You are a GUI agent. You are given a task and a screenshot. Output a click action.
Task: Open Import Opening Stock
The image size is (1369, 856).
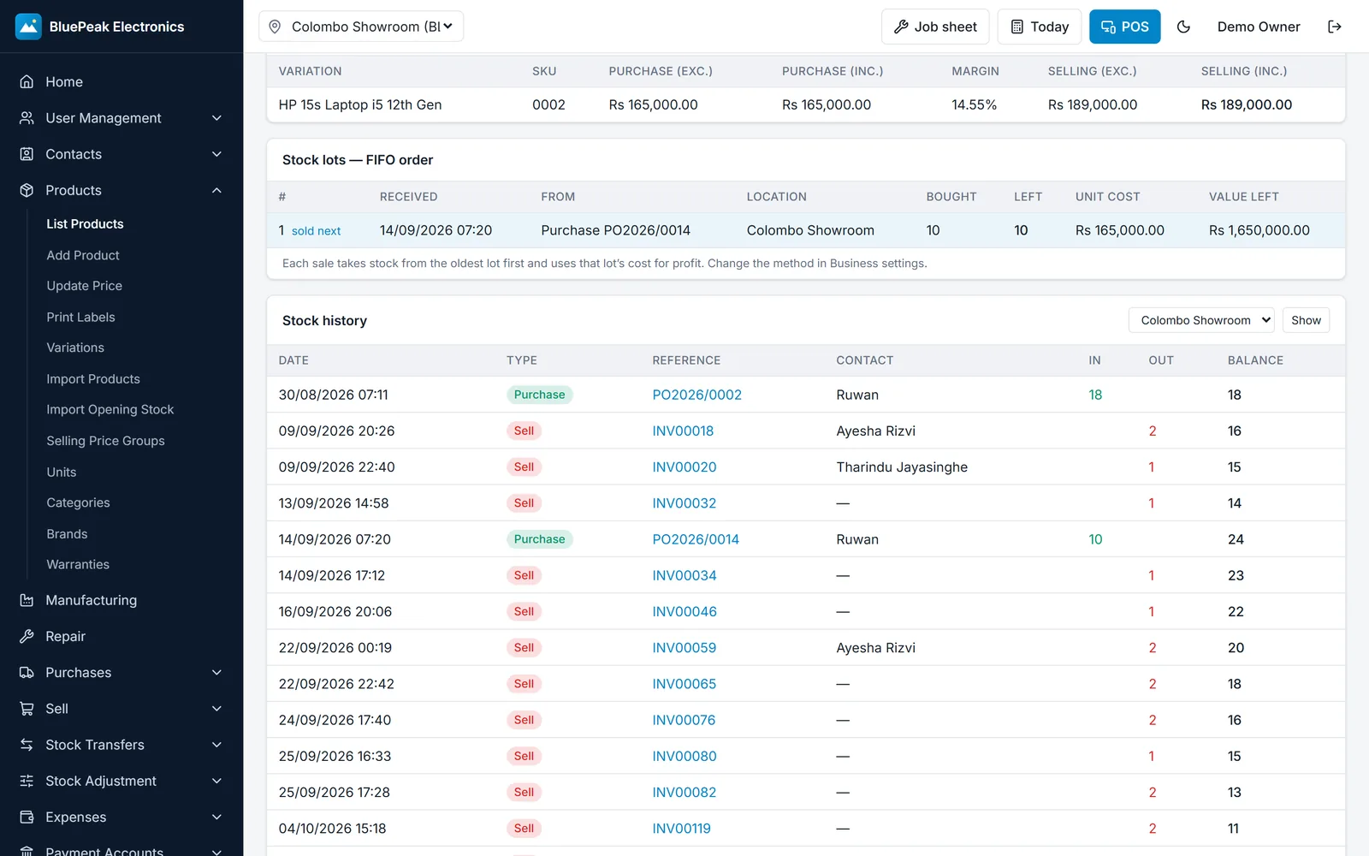click(x=110, y=409)
